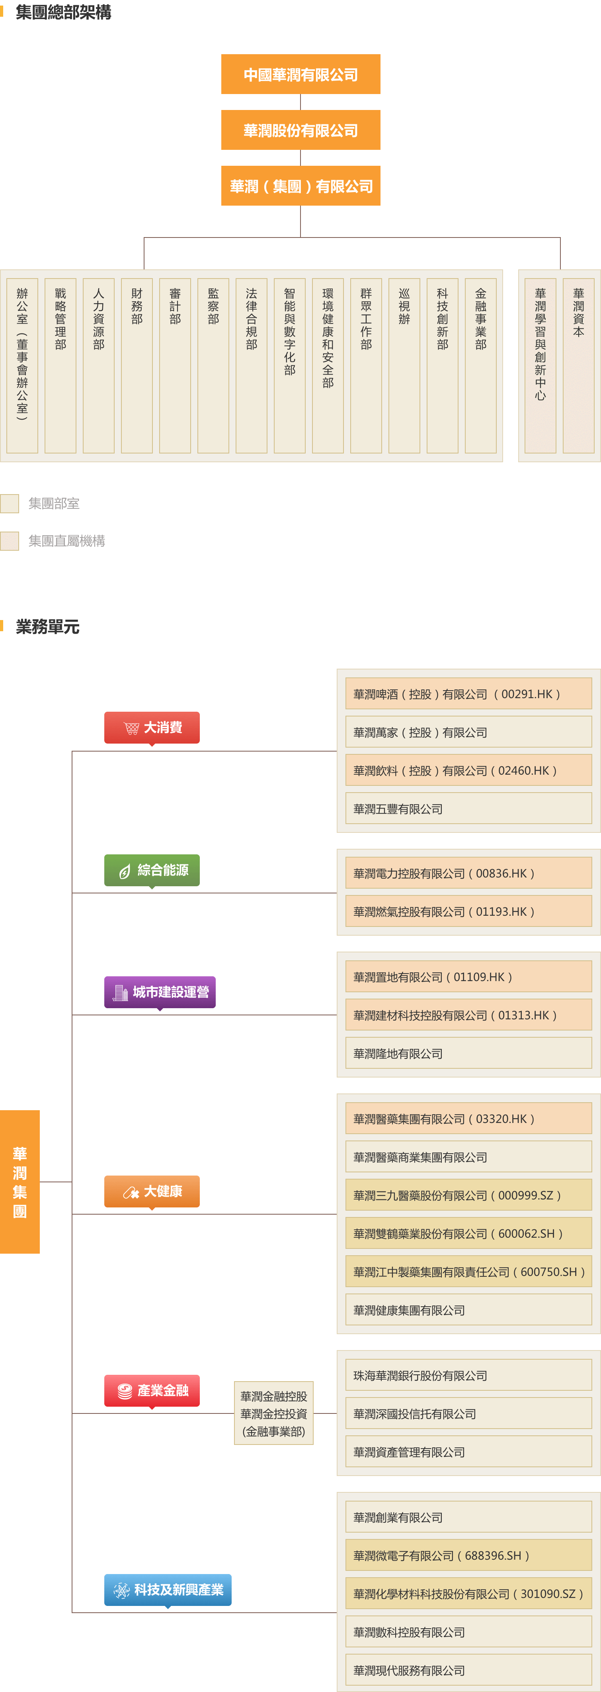
Task: Click the leaf icon on 綜合能源
Action: click(x=125, y=871)
